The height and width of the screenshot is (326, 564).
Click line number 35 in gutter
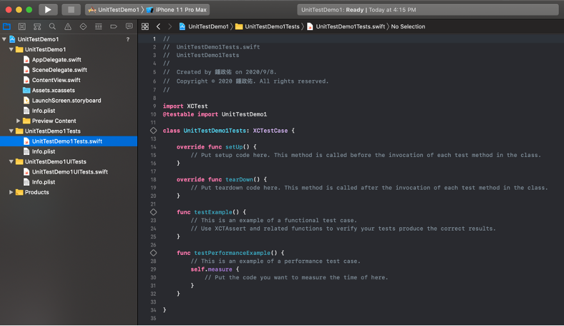pyautogui.click(x=153, y=318)
